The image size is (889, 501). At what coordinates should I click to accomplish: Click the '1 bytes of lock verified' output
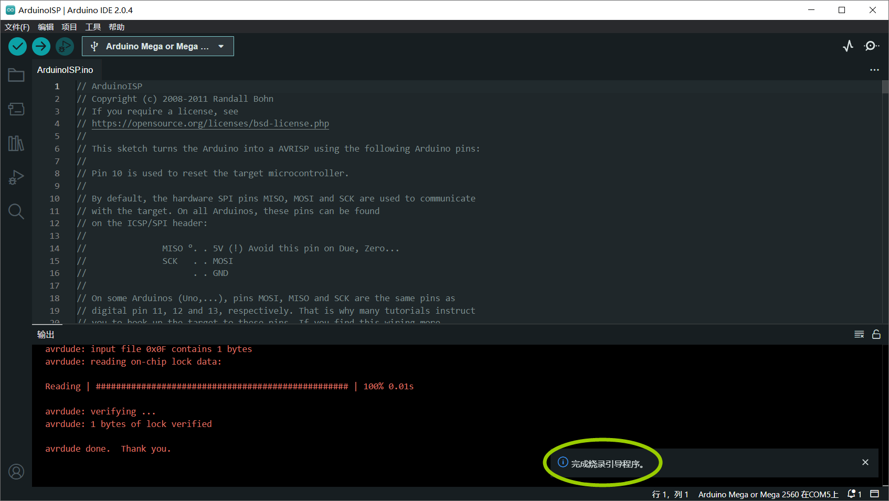129,424
